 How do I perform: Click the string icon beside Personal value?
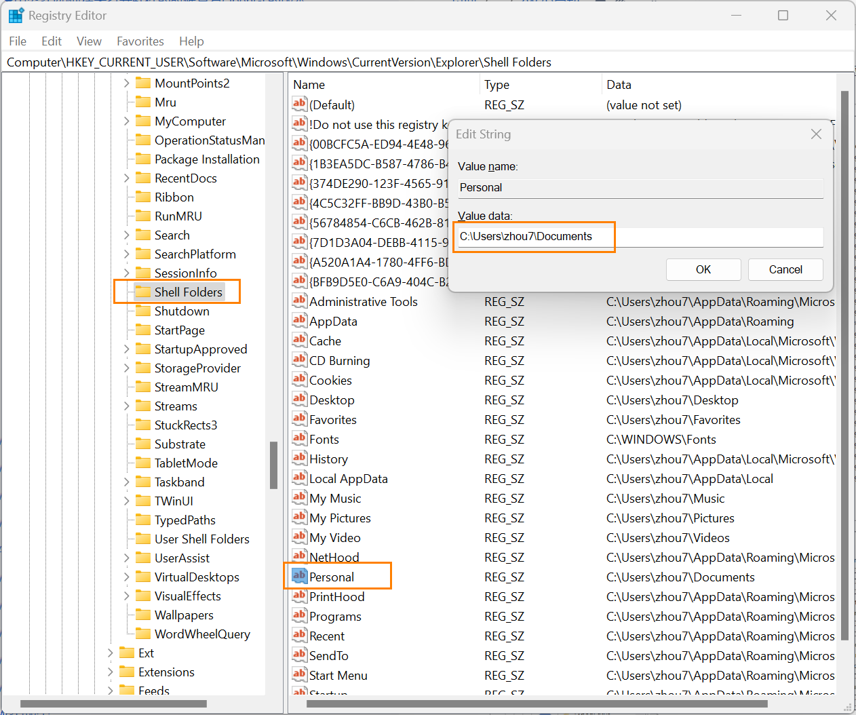(x=299, y=576)
